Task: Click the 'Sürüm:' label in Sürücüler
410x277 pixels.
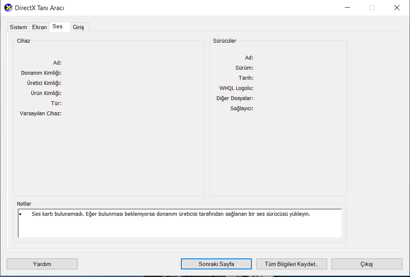Action: (244, 68)
